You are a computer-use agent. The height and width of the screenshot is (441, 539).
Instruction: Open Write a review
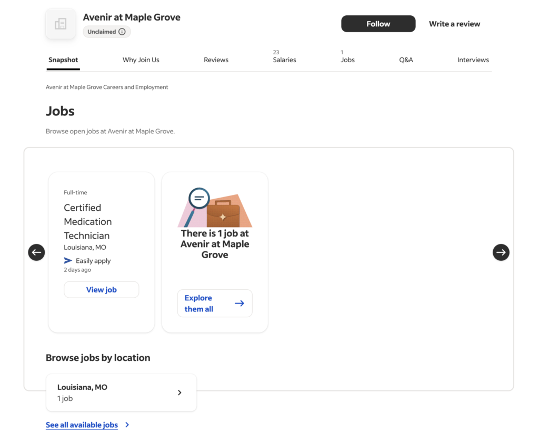pos(454,24)
